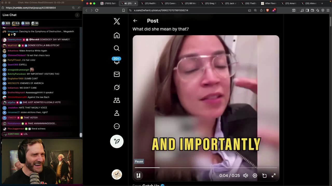Click the 'What did she mean by that?' text
The image size is (332, 186).
click(161, 29)
